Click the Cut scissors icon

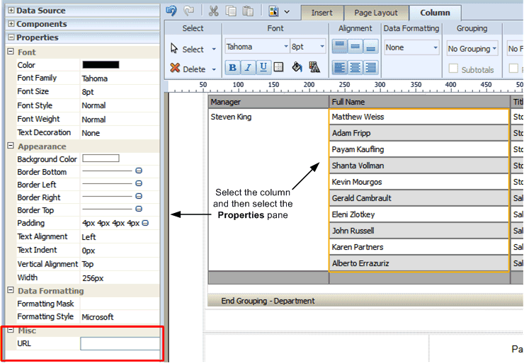(213, 11)
